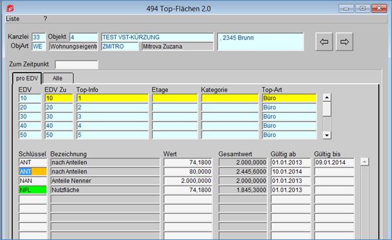Click the NAN key cell
The width and height of the screenshot is (392, 240).
(x=33, y=180)
